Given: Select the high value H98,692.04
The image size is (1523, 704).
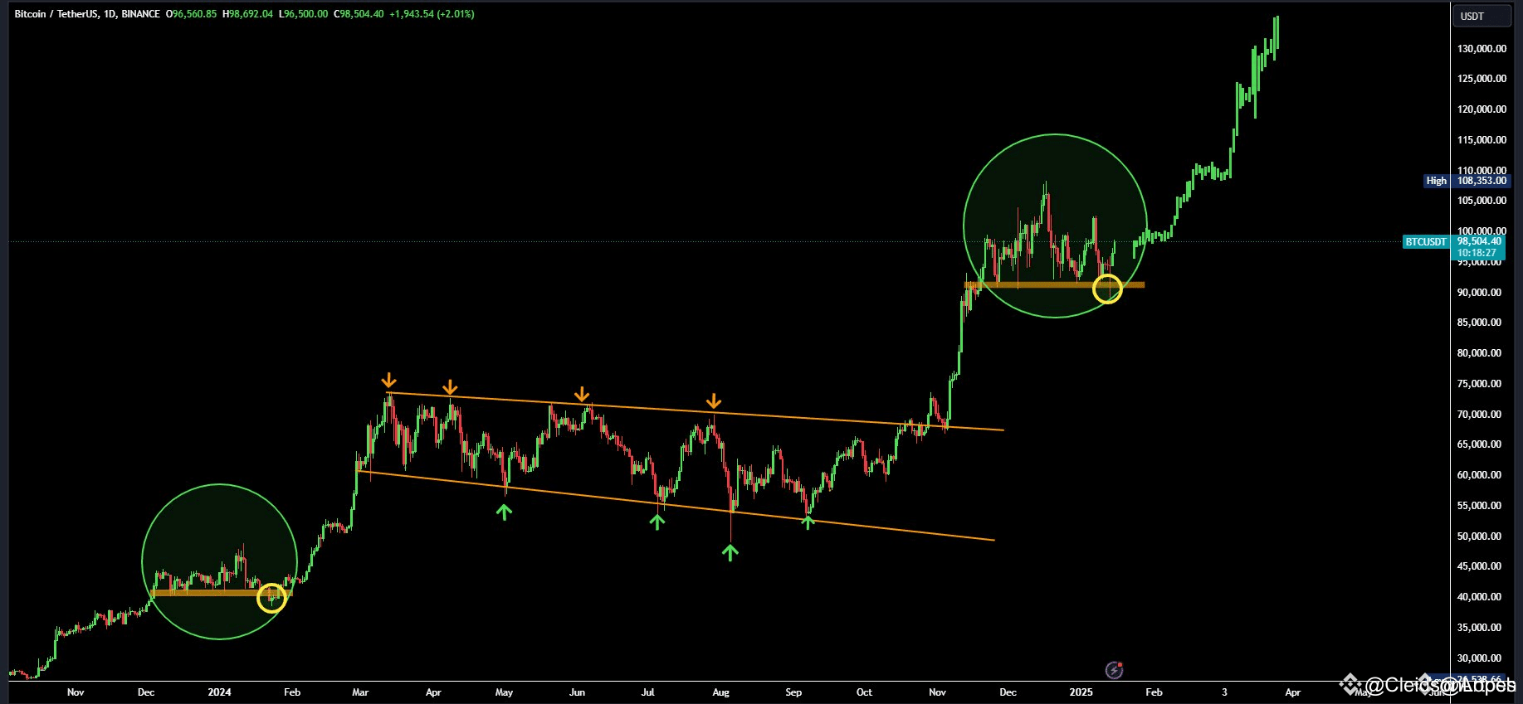Looking at the screenshot, I should coord(247,14).
